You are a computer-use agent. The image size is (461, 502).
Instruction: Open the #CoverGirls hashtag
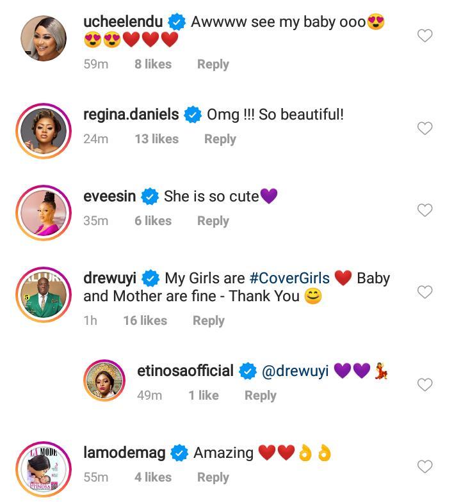(x=289, y=278)
